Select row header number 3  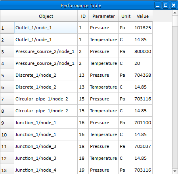point(7,51)
